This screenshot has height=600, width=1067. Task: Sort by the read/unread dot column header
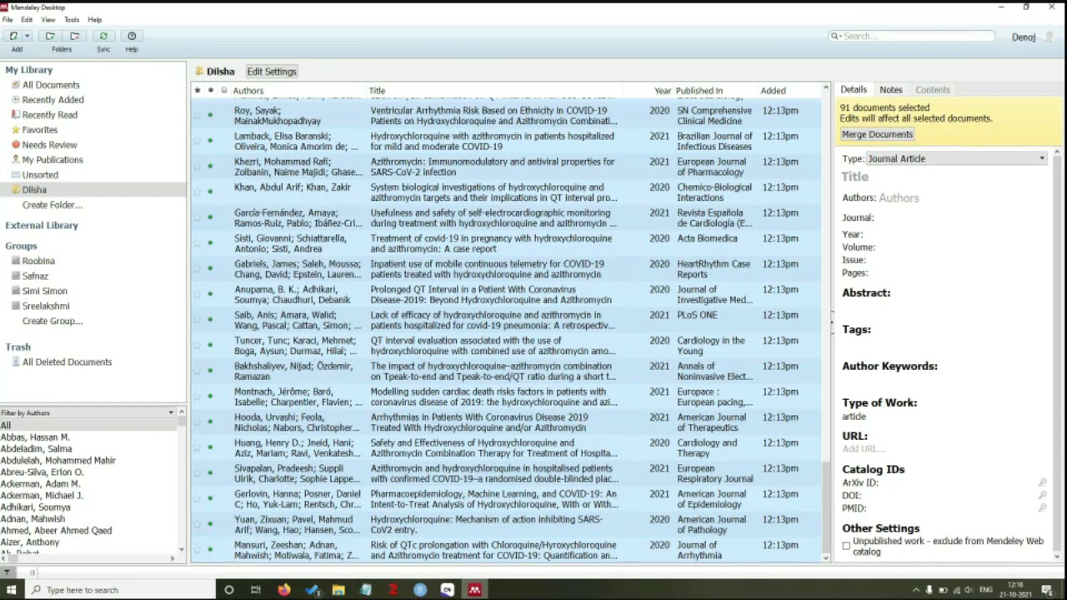coord(210,90)
